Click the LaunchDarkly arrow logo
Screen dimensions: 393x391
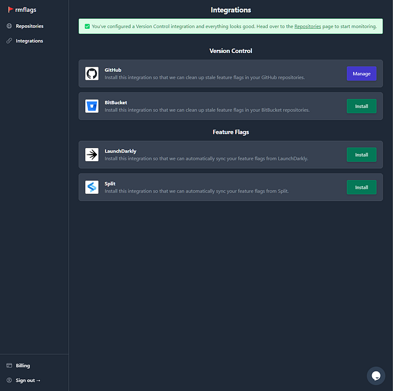[x=92, y=155]
